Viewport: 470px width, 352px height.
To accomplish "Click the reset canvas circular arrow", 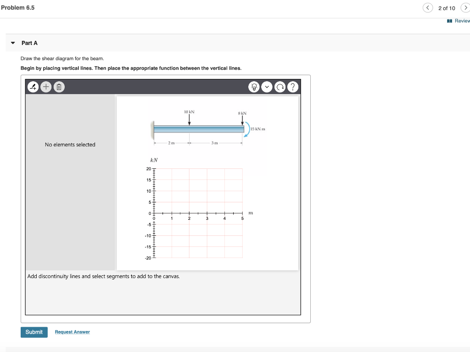I will click(x=280, y=87).
